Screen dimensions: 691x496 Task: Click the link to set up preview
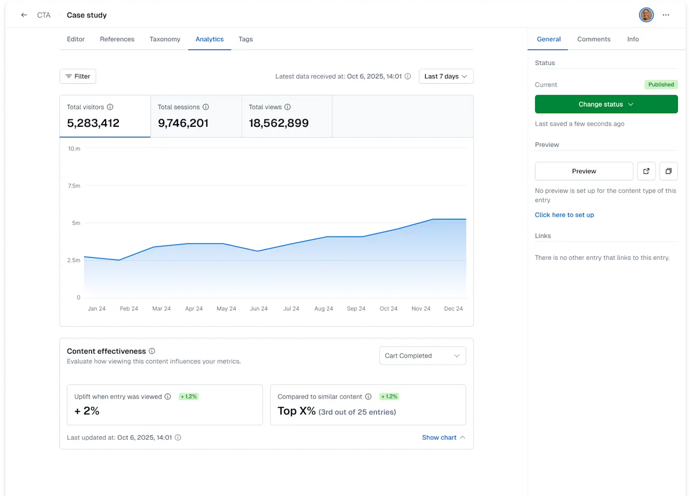pyautogui.click(x=564, y=215)
